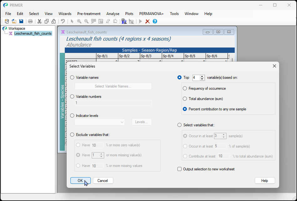
Task: Select Leschenault_fish_counts in the workspace tree
Action: tap(33, 33)
